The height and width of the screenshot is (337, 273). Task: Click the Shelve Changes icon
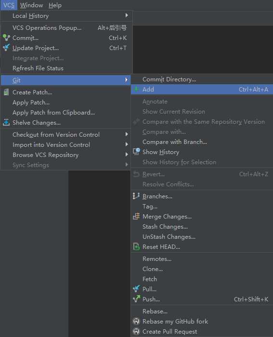[x=6, y=122]
